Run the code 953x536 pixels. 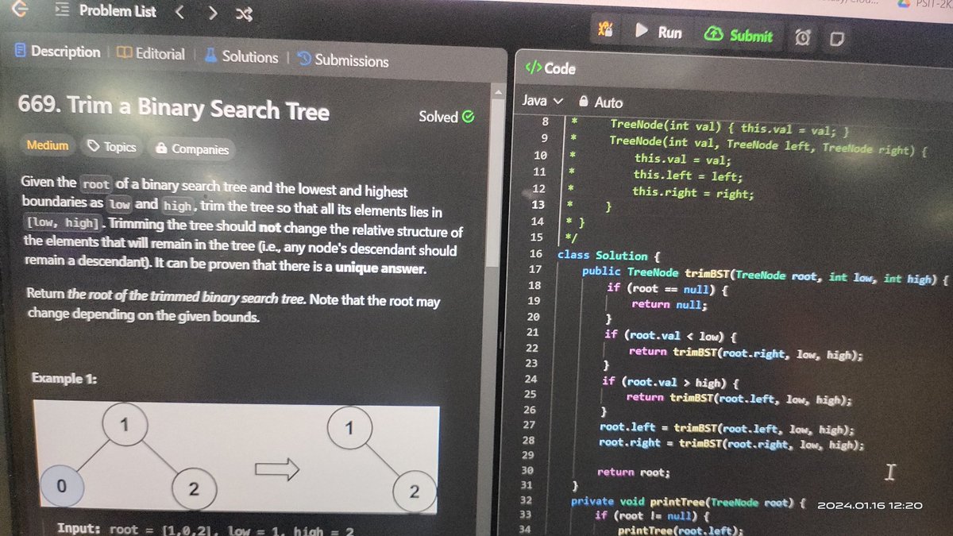tap(658, 33)
